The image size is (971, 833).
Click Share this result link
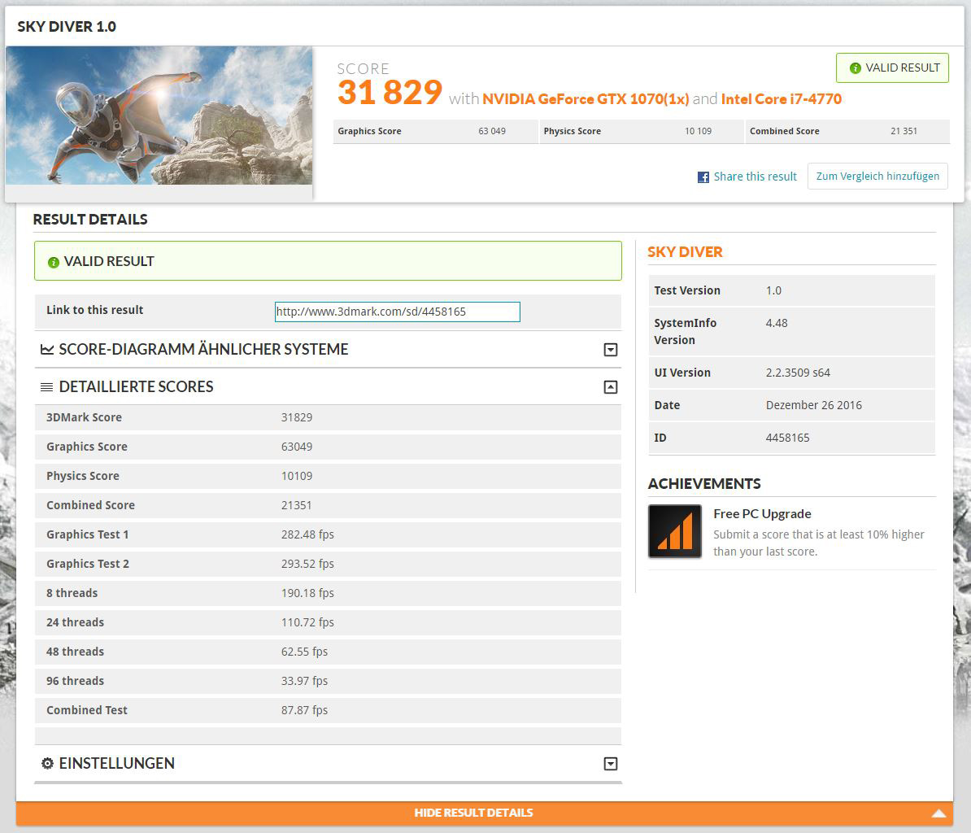pos(755,177)
